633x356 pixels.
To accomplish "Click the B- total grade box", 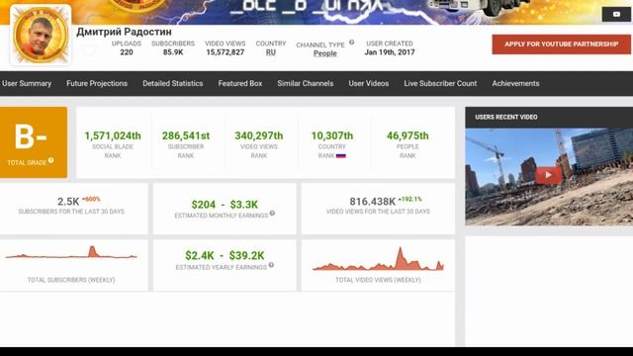I will tap(34, 142).
